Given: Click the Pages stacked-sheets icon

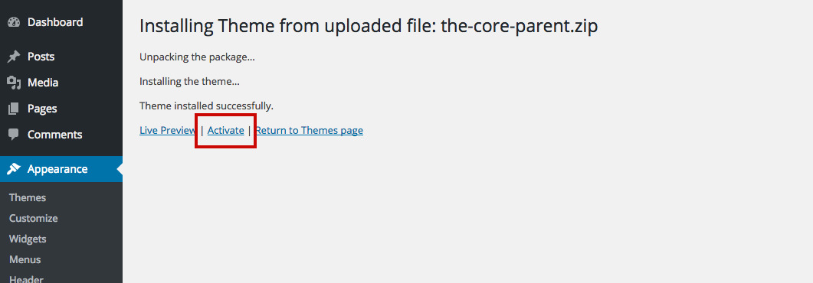Looking at the screenshot, I should click(x=14, y=109).
